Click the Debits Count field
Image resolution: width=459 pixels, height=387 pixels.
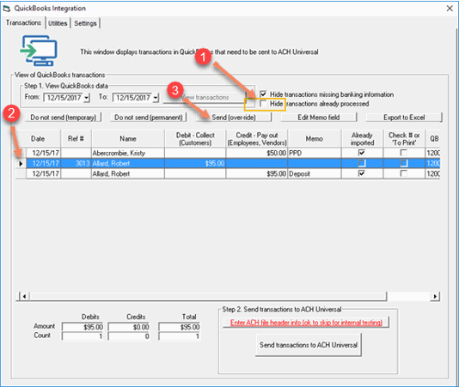point(83,336)
